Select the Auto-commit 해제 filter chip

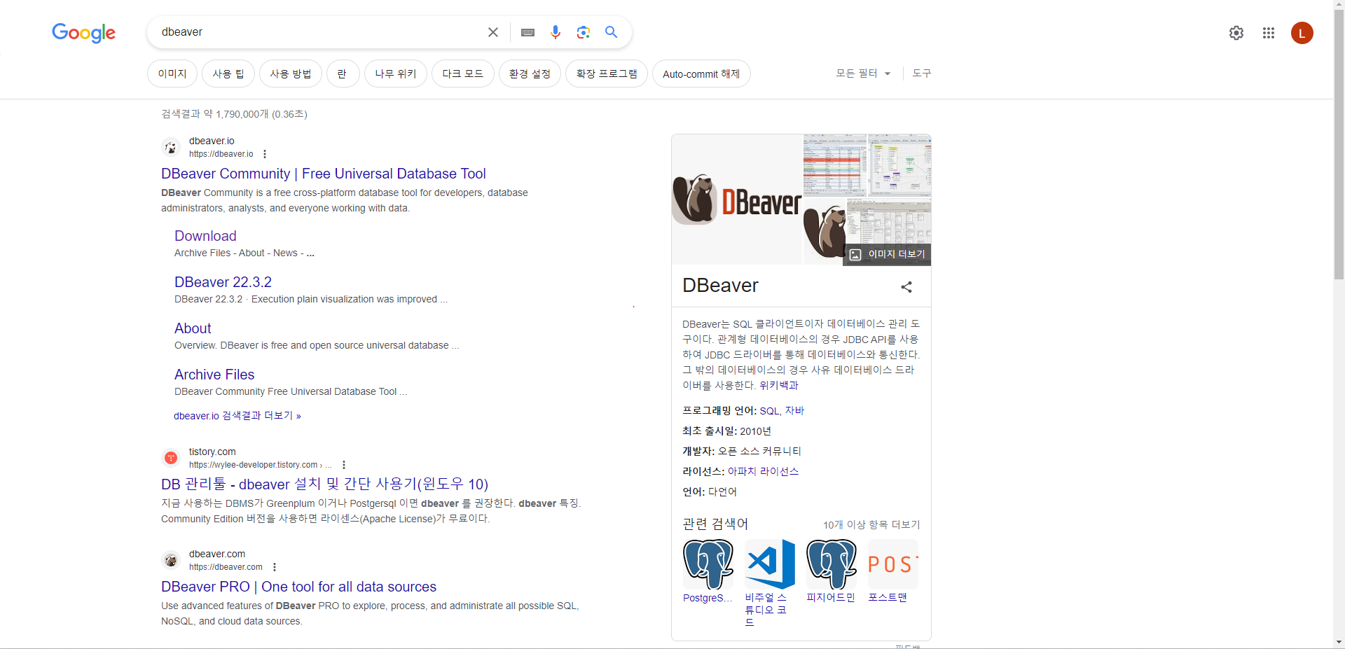pyautogui.click(x=701, y=74)
